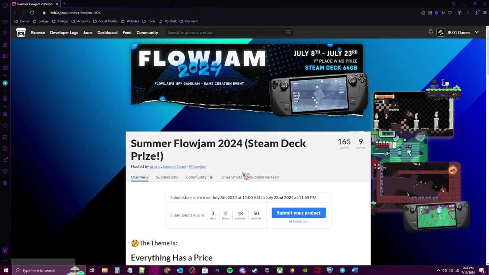The width and height of the screenshot is (489, 275).
Task: Open Developer Logs in itch.io navigation
Action: pyautogui.click(x=64, y=32)
